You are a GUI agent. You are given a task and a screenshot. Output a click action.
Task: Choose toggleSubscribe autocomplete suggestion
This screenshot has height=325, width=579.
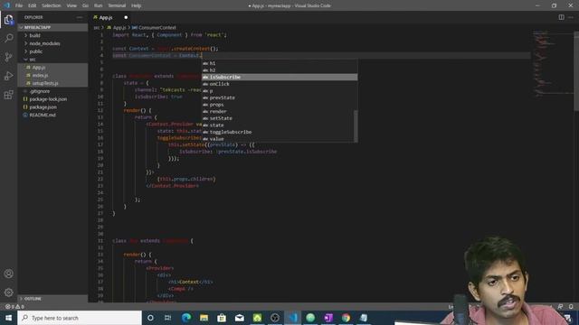(x=280, y=132)
